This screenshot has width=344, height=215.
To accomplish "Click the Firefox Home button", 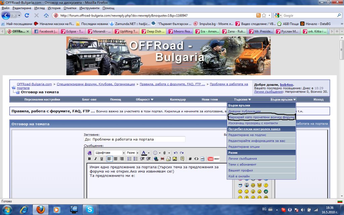I will click(x=46, y=15).
